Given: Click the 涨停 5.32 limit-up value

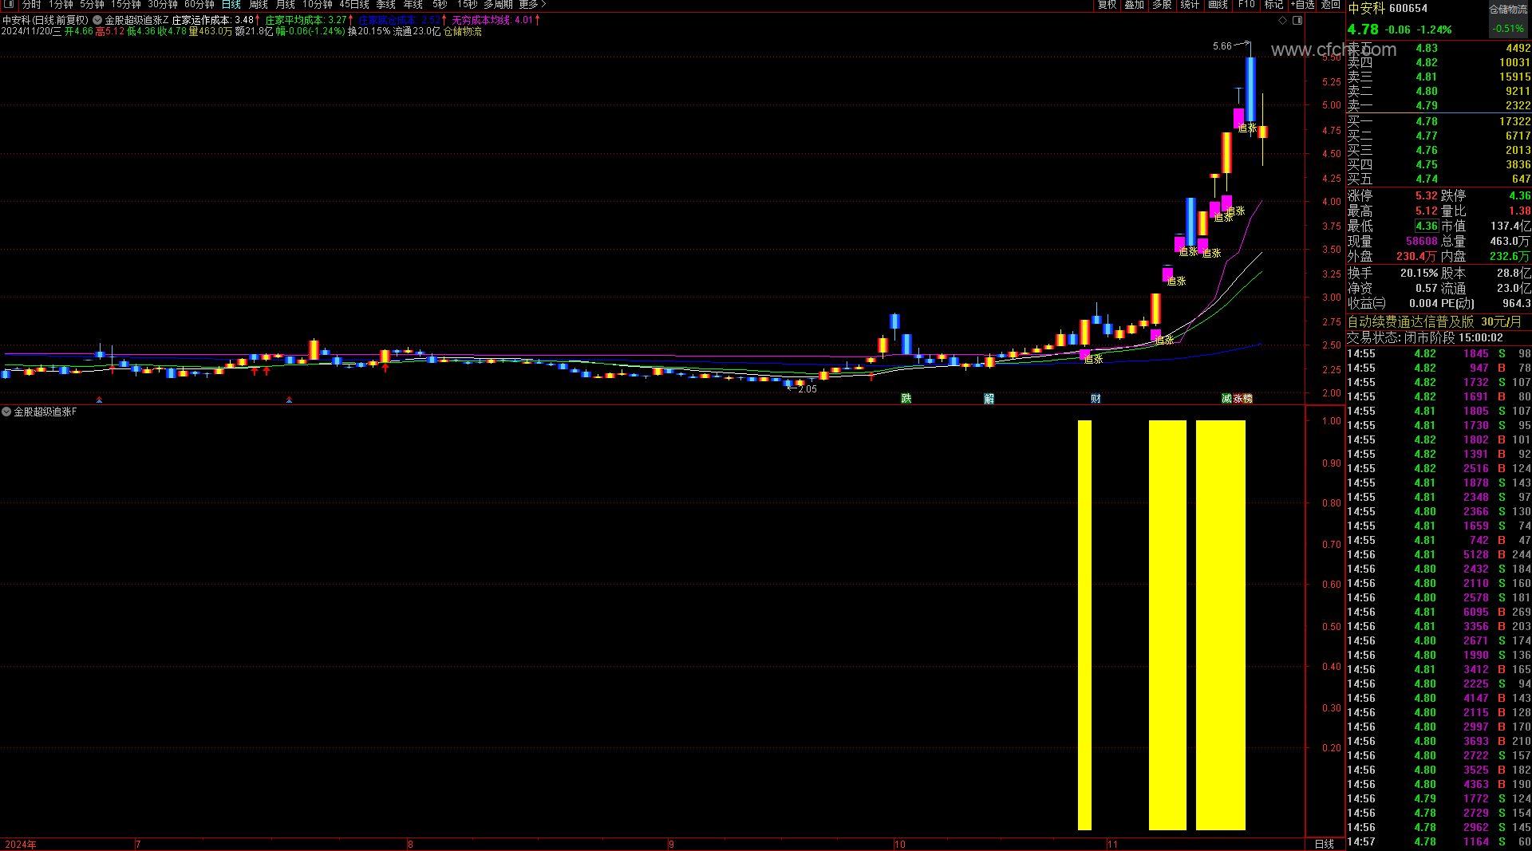Looking at the screenshot, I should pyautogui.click(x=1427, y=195).
